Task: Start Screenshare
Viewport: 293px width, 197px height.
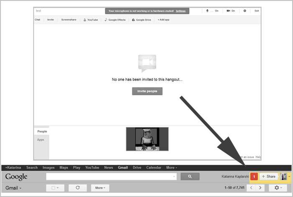Action: tap(69, 20)
